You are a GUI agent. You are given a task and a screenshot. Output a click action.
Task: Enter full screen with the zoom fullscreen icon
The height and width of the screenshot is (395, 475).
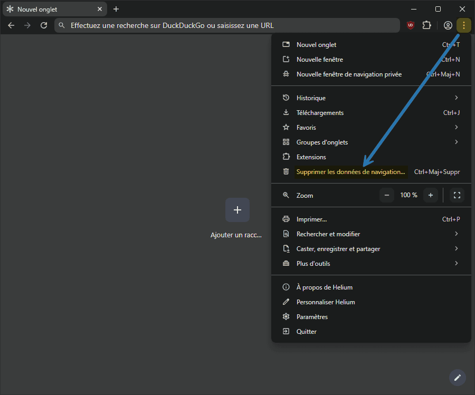[457, 195]
